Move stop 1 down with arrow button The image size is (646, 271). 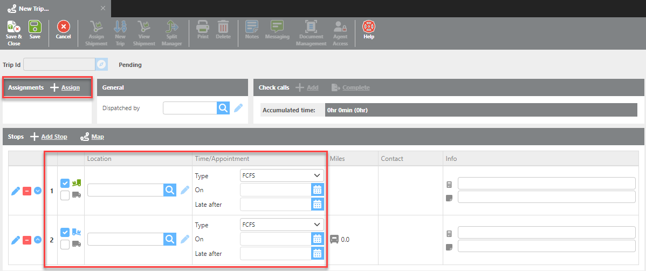[38, 191]
